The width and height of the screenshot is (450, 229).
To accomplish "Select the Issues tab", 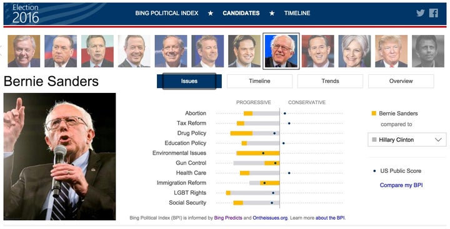I will click(189, 81).
